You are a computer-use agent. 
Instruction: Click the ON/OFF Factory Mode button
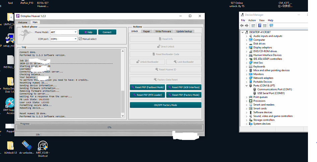(166, 105)
